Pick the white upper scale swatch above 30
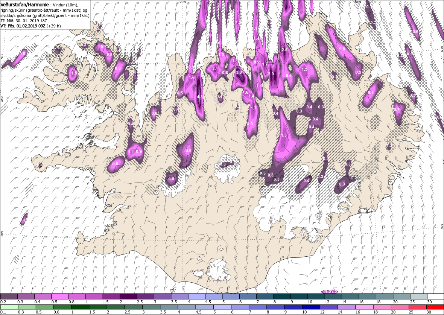The image size is (444, 315). click(435, 296)
